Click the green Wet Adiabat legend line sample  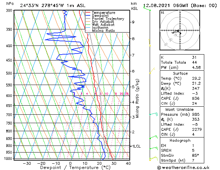[x=88, y=25]
